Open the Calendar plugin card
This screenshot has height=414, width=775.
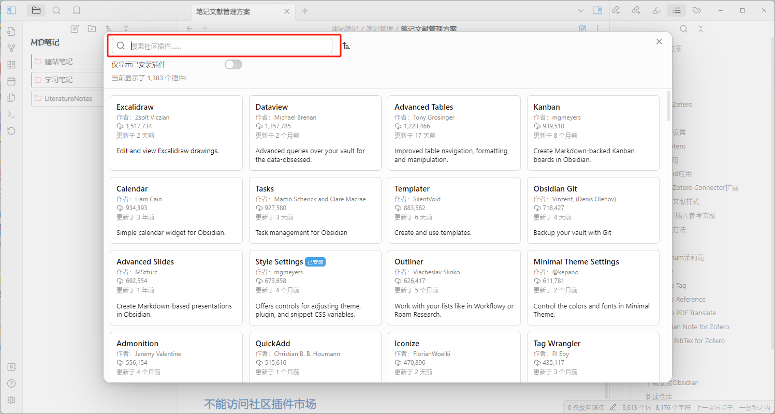(x=176, y=211)
